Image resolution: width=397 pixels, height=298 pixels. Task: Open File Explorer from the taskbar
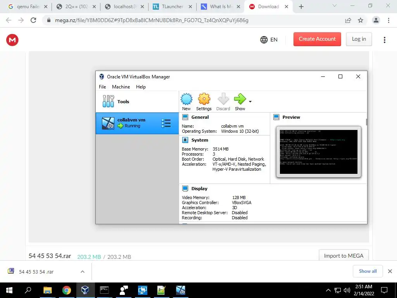pos(47,290)
